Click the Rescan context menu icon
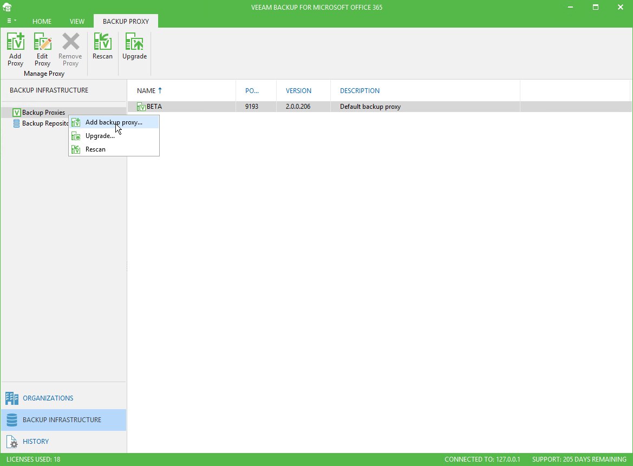 click(x=76, y=149)
